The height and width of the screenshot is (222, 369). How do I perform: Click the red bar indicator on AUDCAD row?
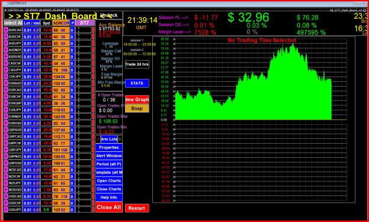pos(93,30)
